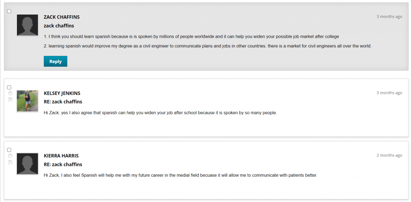Screen dimensions: 411x202
Task: Select the KIERRA HARRIS author name
Action: click(61, 156)
